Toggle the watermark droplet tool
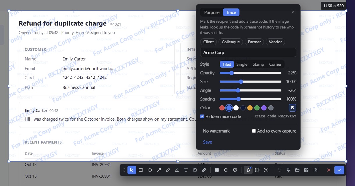 pos(248,170)
